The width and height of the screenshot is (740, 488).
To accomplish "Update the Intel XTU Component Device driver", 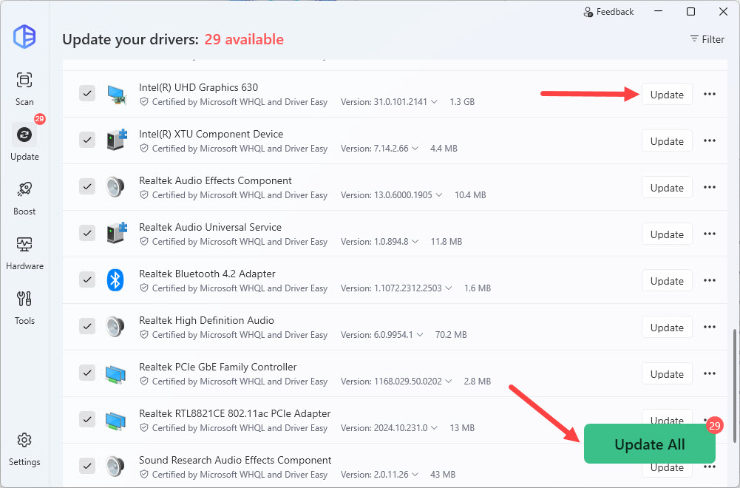I will [x=667, y=141].
